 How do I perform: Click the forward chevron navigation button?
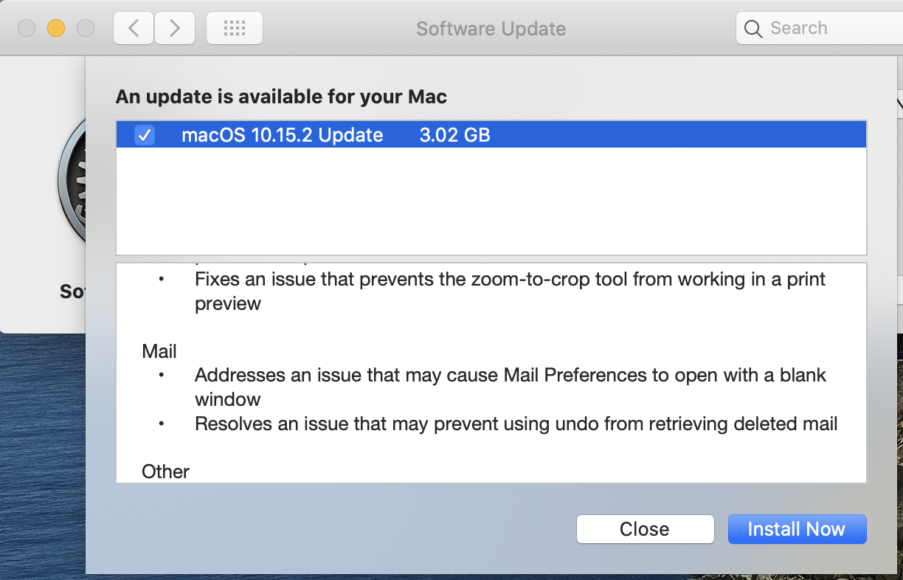[x=175, y=29]
